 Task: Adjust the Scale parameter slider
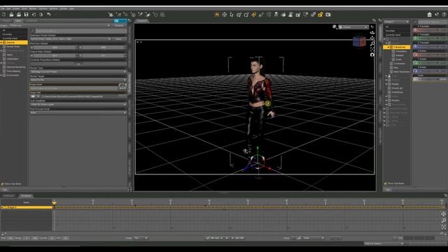tap(430, 79)
